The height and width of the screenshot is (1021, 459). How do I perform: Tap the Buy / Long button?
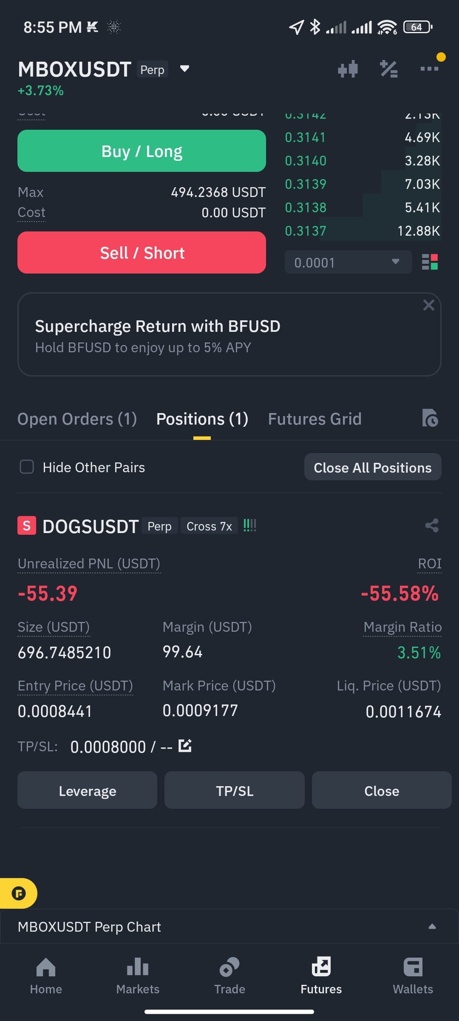142,151
